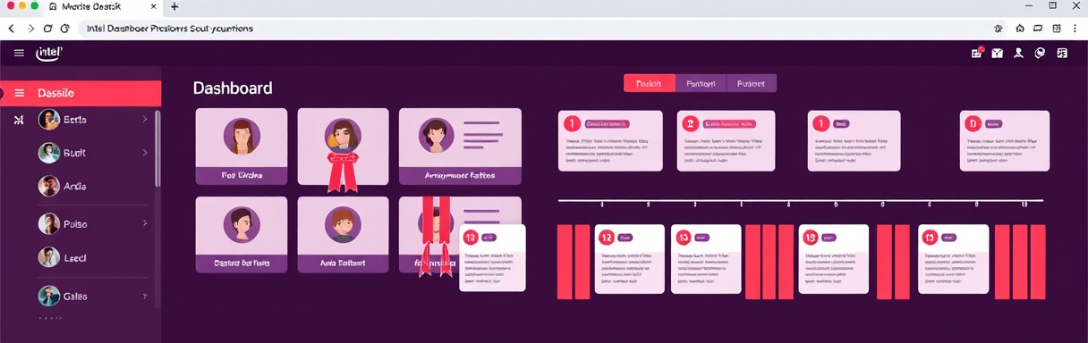Go forward in browser history

point(31,29)
